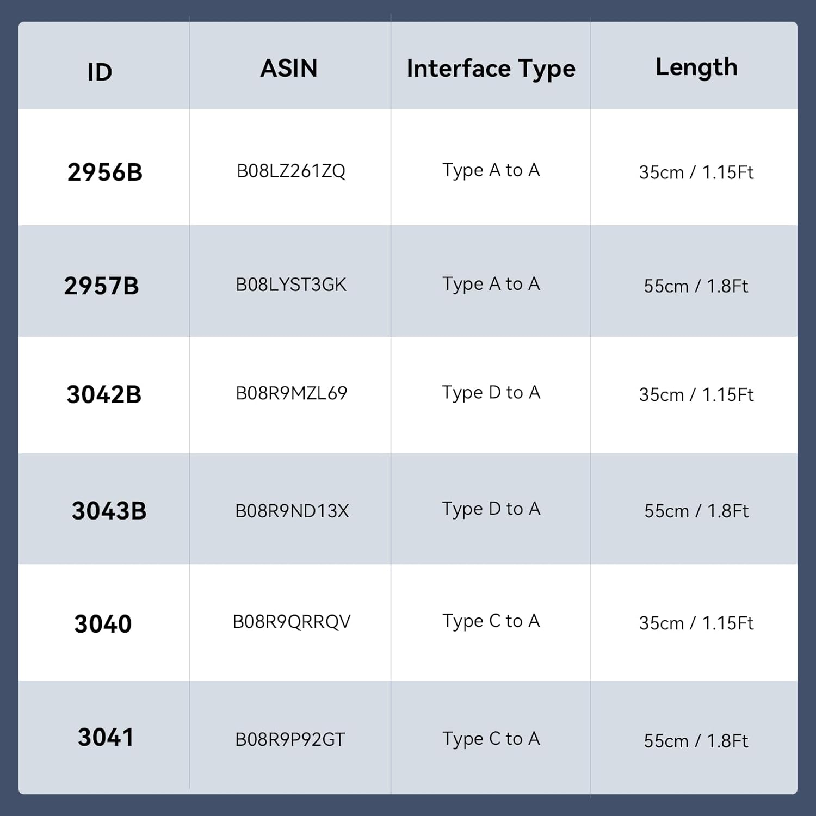Select product ID 2956B
Viewport: 816px width, 816px height.
(x=105, y=172)
